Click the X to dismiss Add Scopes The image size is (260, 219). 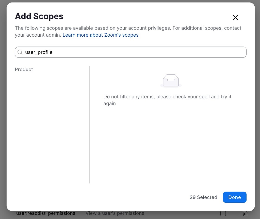pyautogui.click(x=235, y=18)
